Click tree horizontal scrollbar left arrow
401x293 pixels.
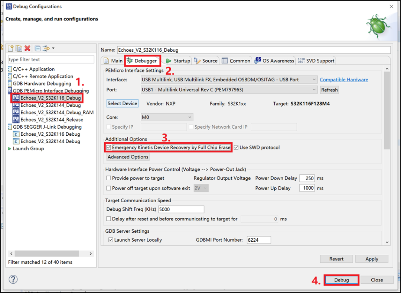[x=11, y=254]
